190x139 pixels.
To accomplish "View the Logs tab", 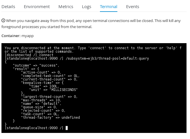I will point(87,7).
